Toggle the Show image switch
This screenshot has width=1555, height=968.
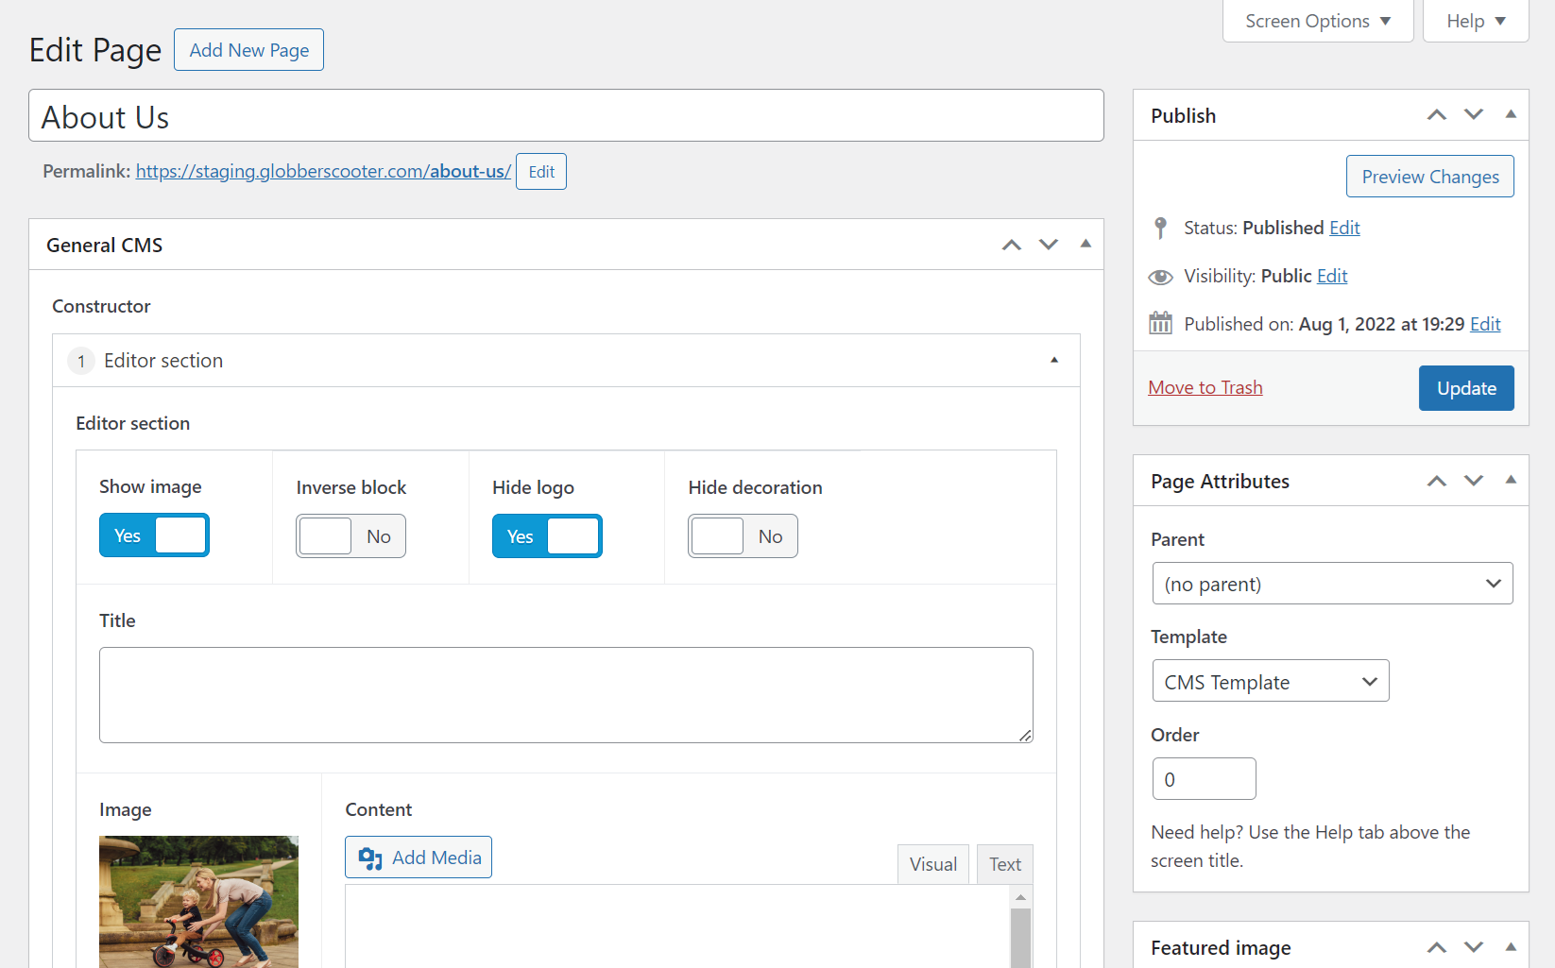(x=154, y=535)
